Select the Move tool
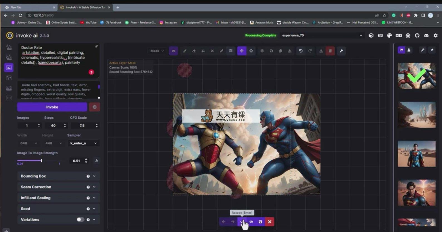The width and height of the screenshot is (442, 232). (242, 51)
